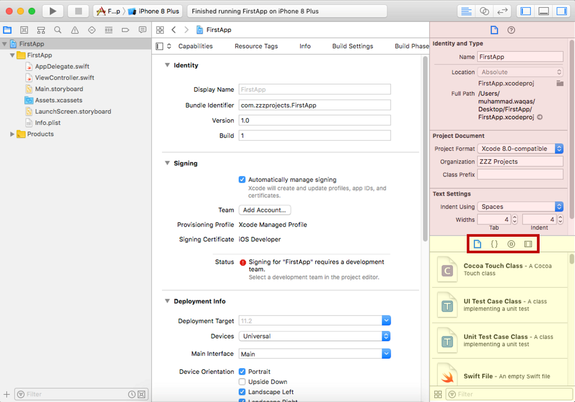Switch to the Capabilities tab

(x=196, y=46)
